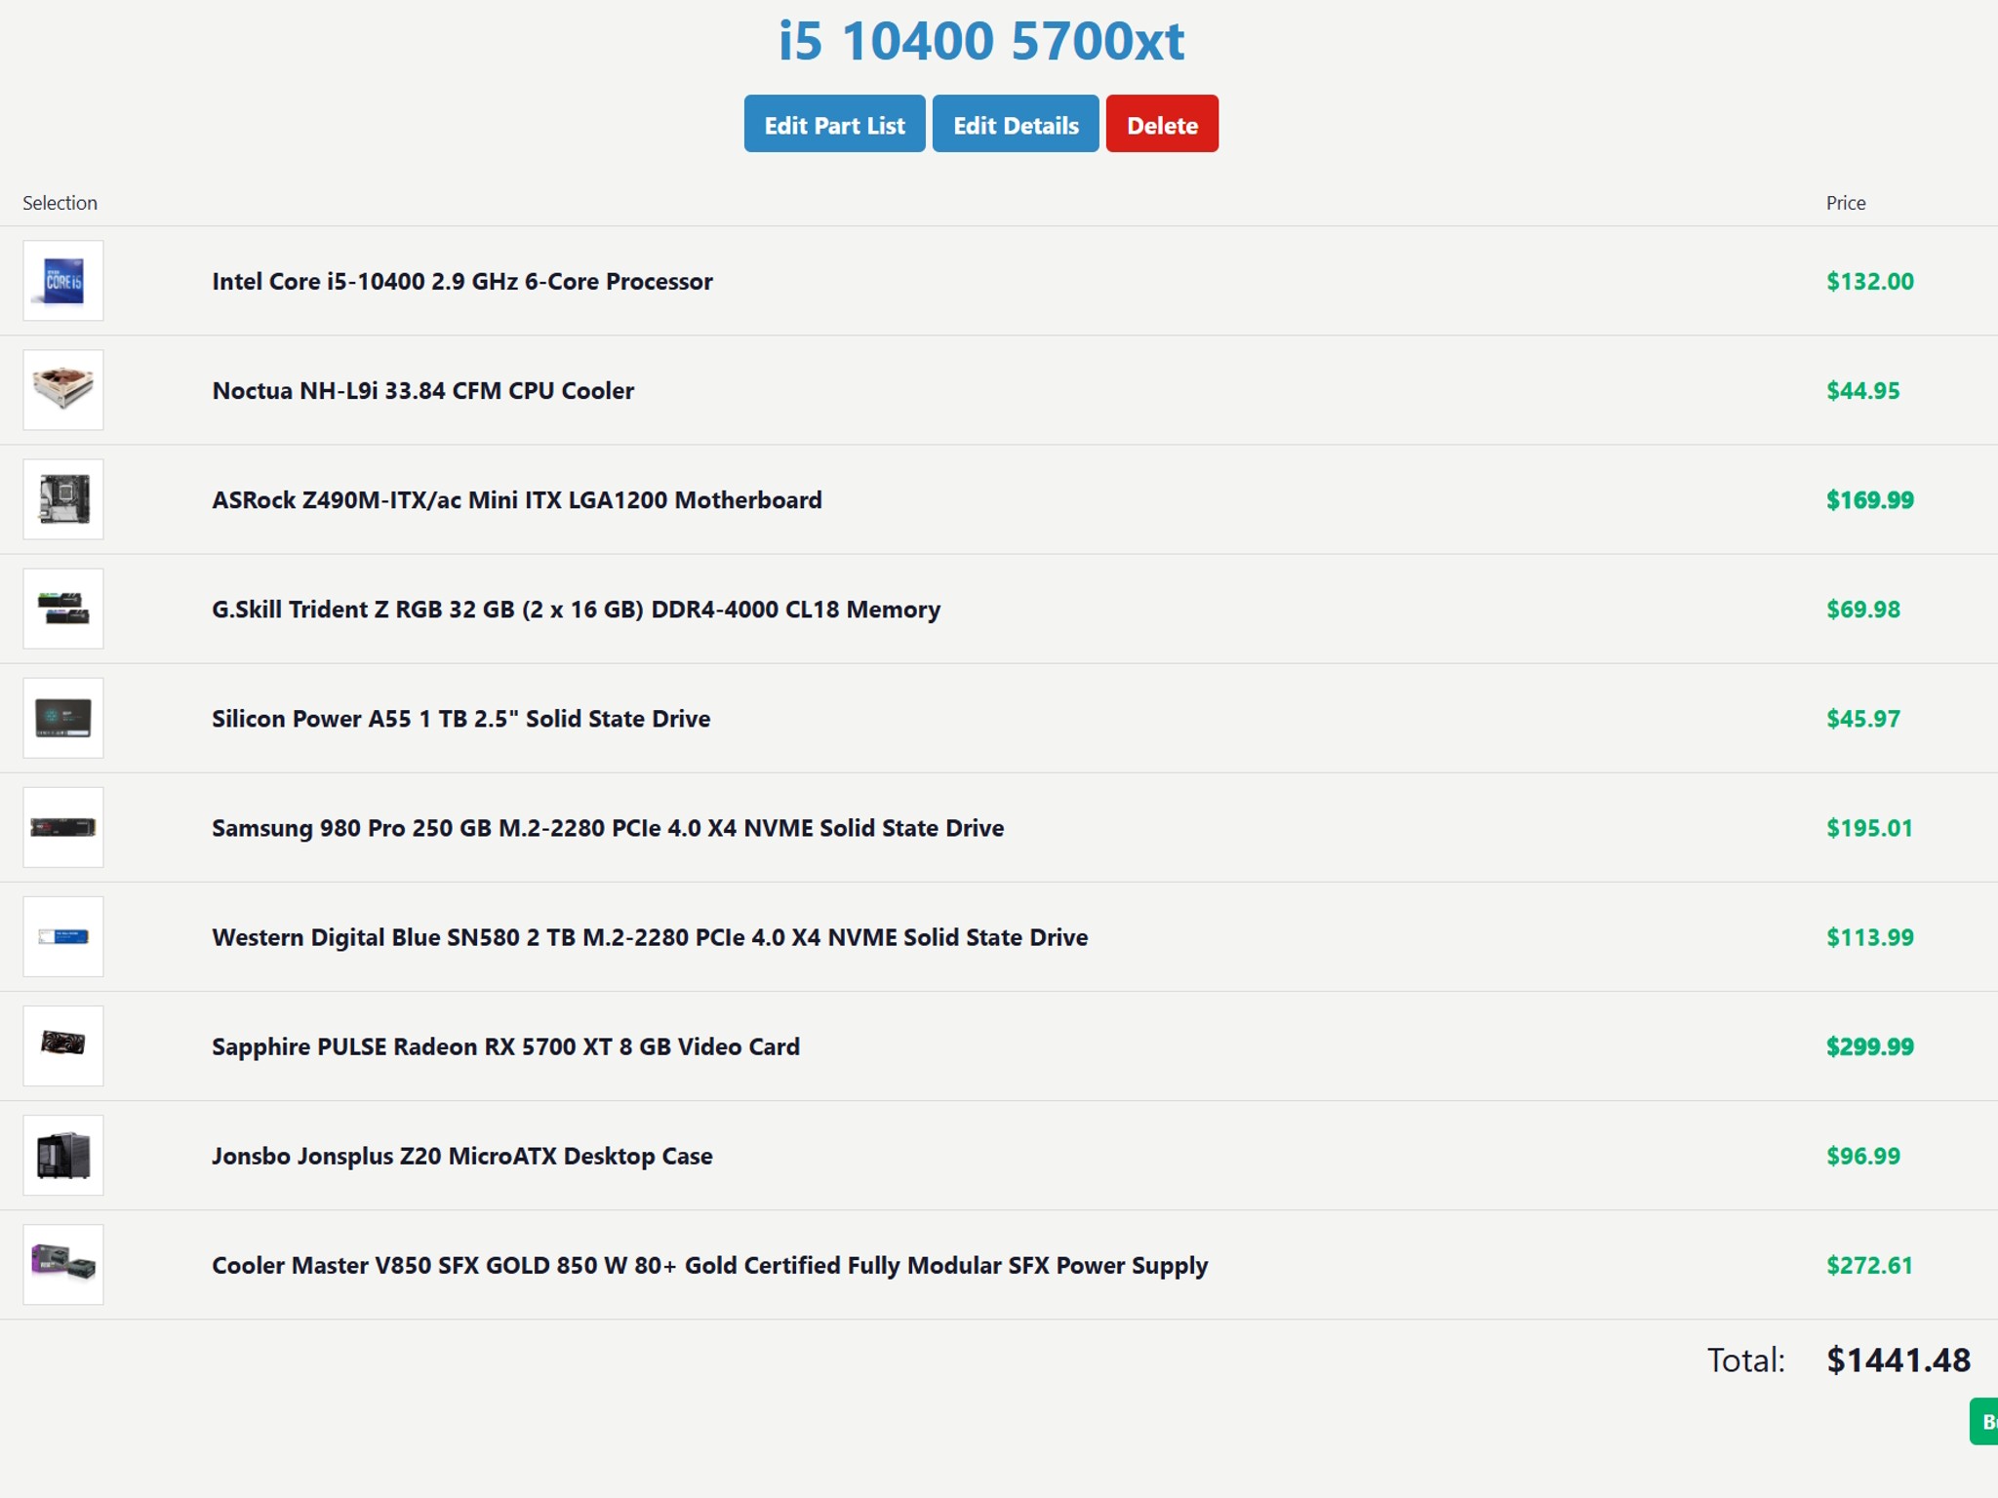Click the red Delete button
The height and width of the screenshot is (1498, 1998).
click(x=1162, y=124)
